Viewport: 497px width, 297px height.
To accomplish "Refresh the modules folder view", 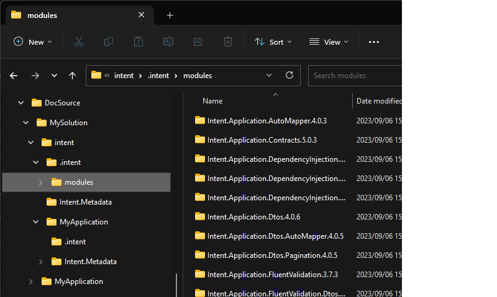I will coord(290,75).
